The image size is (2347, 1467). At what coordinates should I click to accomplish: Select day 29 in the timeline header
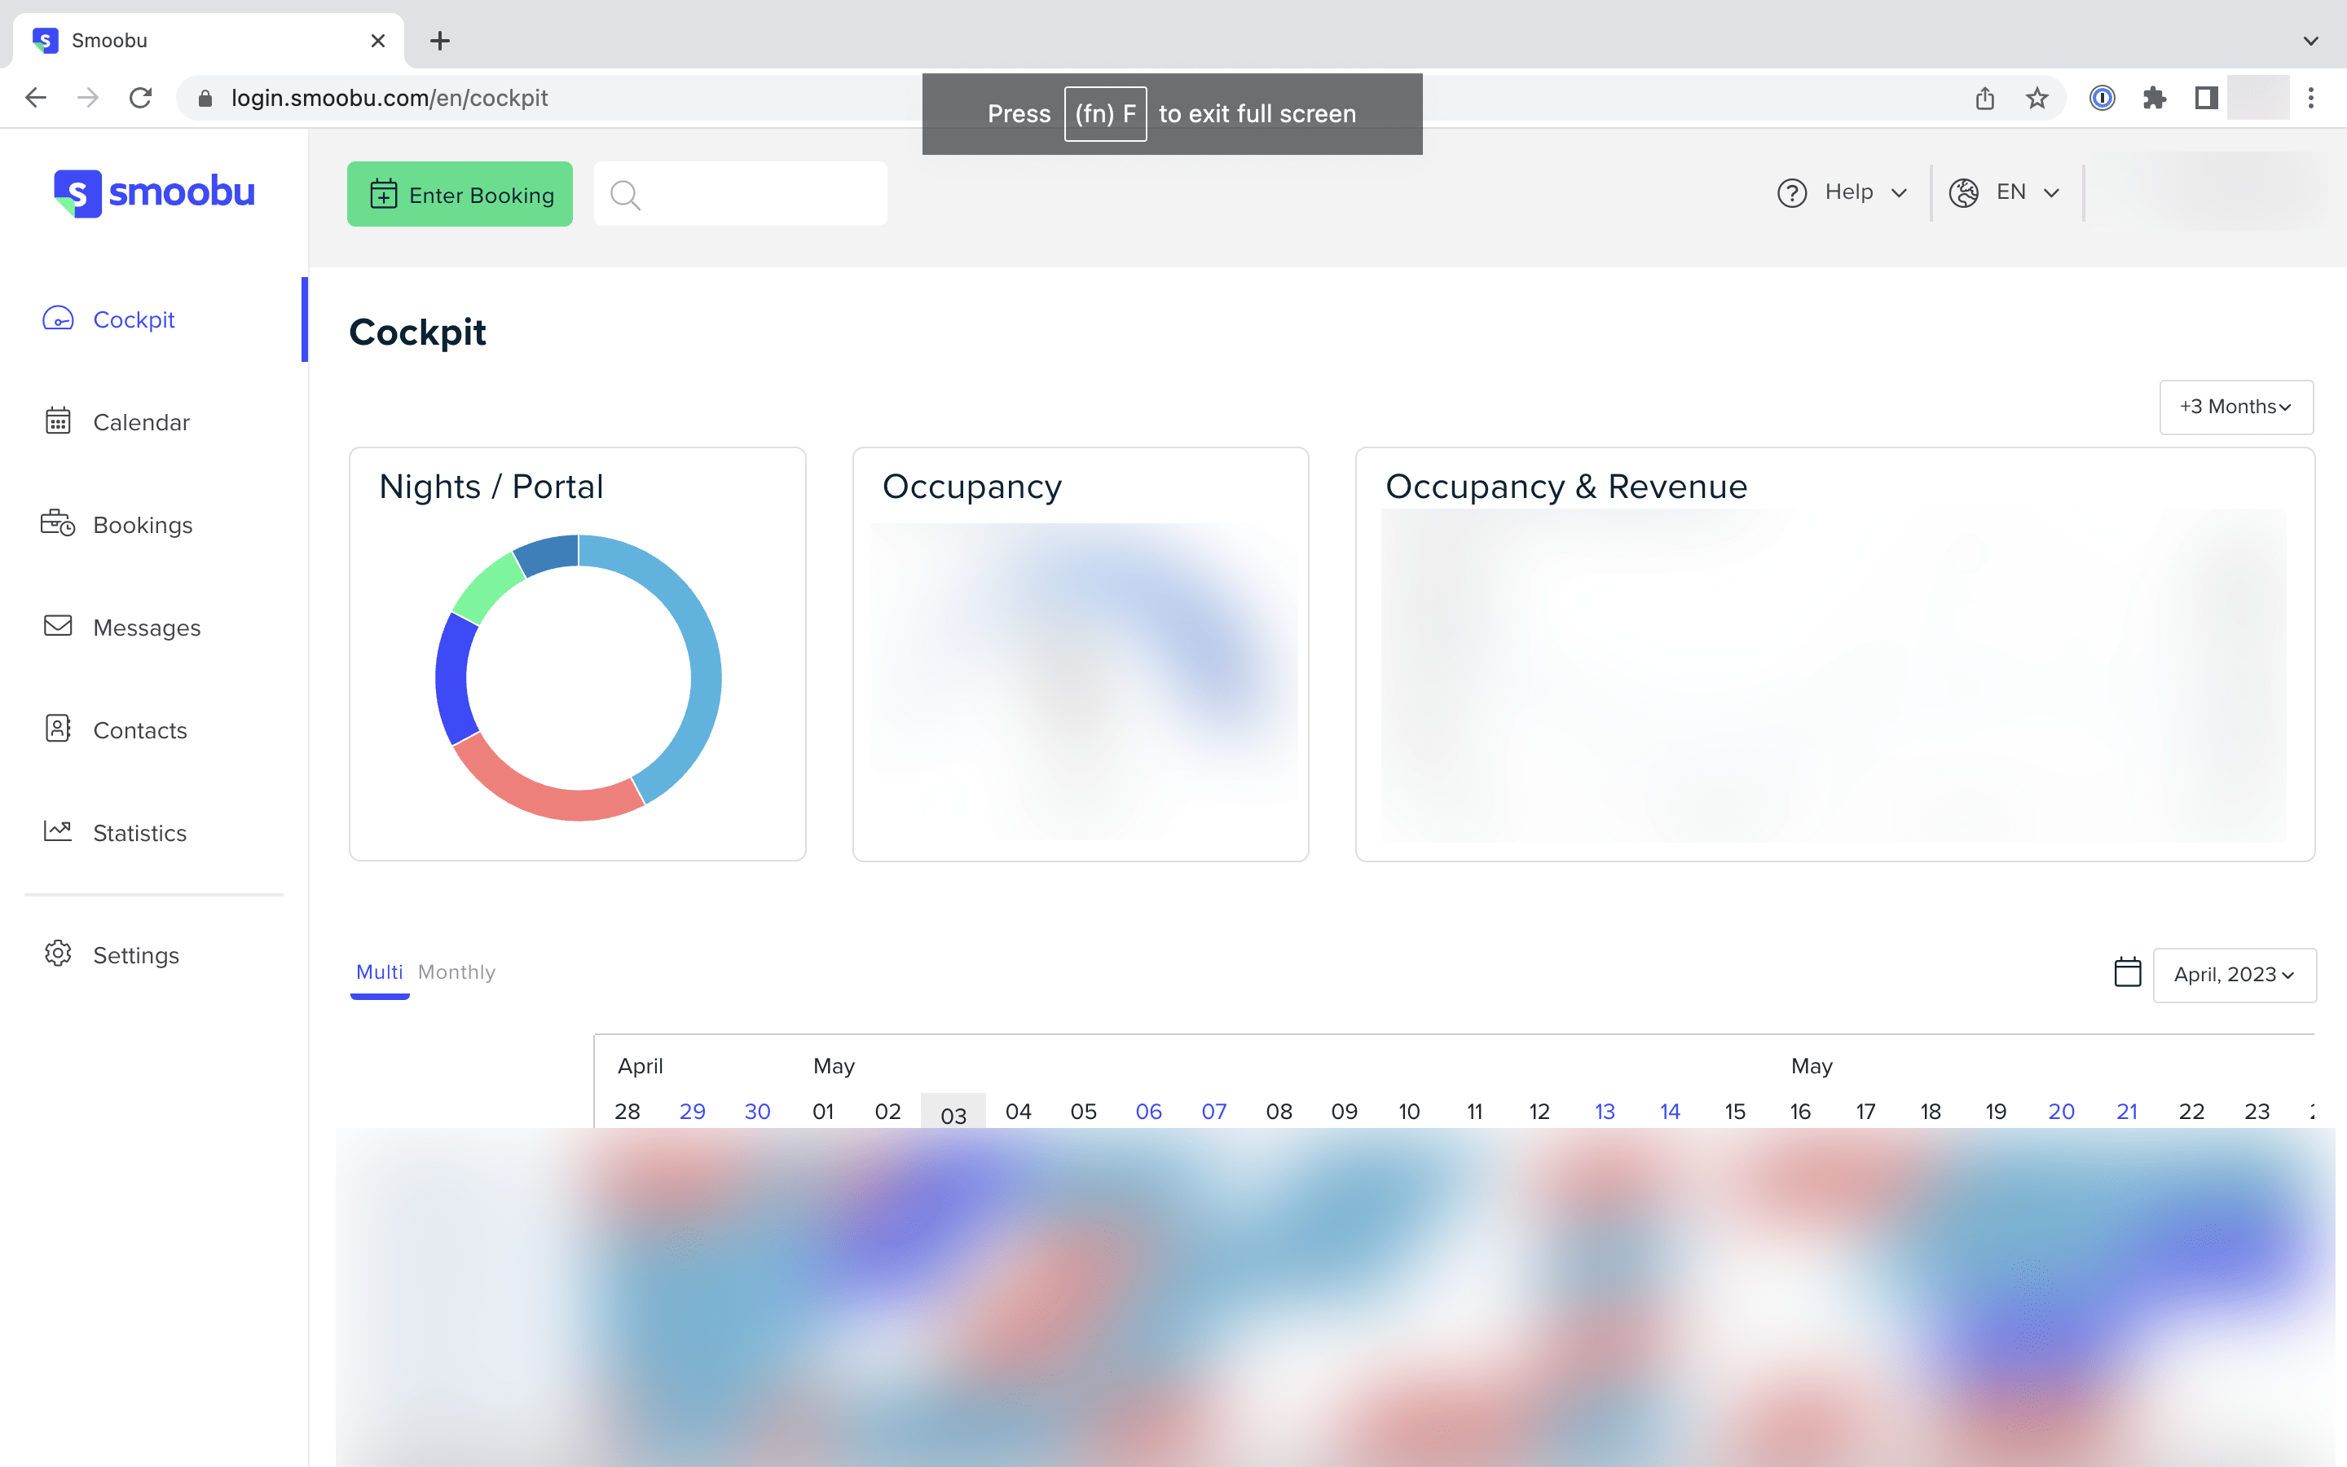[x=693, y=1111]
